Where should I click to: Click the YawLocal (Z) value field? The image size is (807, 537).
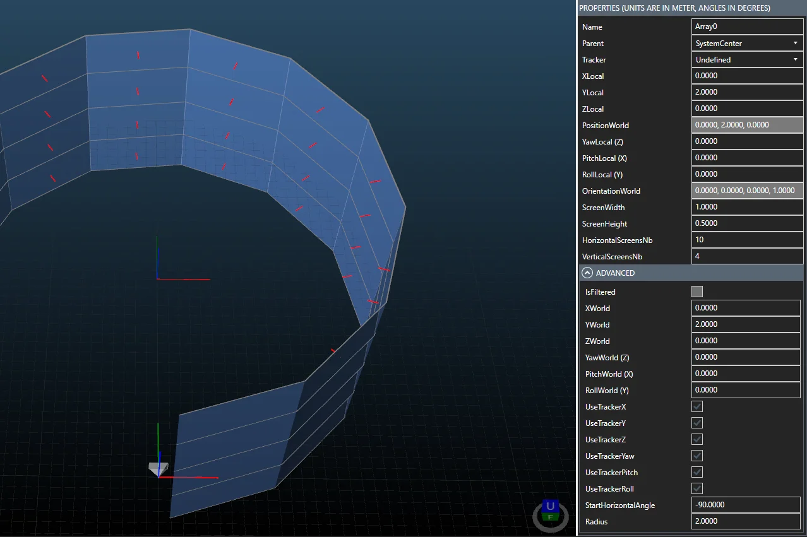pos(748,142)
